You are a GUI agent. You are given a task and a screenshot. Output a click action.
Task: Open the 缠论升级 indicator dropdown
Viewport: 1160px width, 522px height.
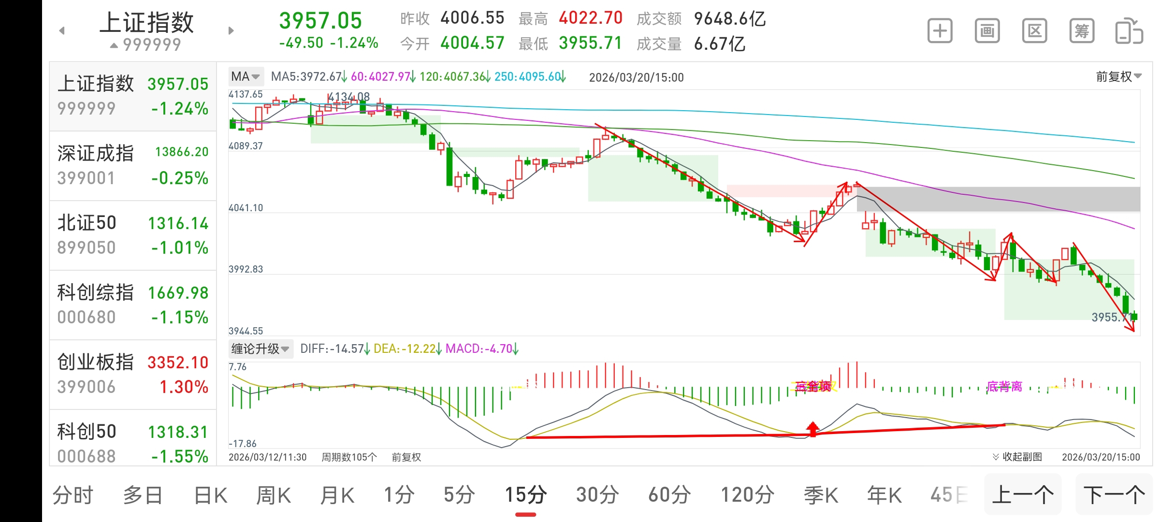(x=260, y=348)
